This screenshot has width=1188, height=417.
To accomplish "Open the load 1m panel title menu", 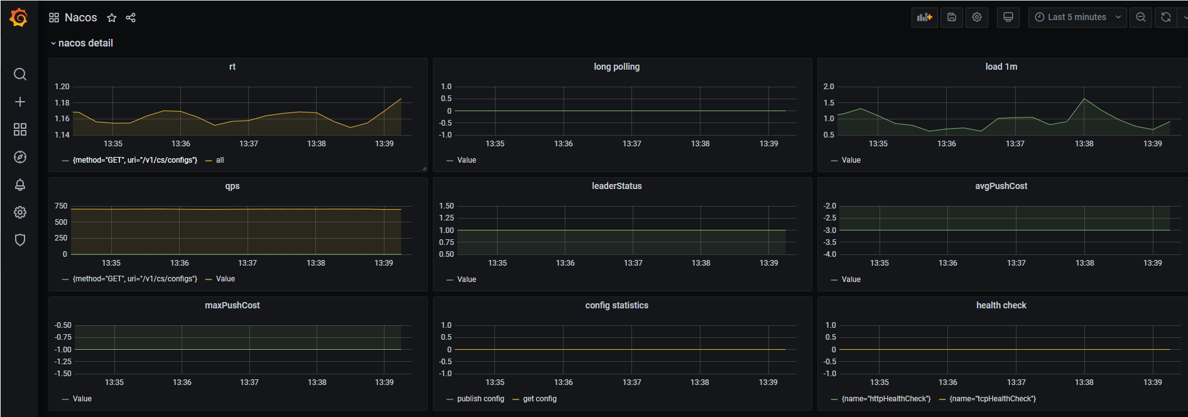I will click(x=1001, y=67).
